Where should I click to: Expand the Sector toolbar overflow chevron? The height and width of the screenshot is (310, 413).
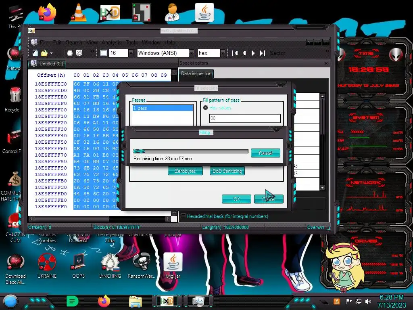pyautogui.click(x=327, y=51)
